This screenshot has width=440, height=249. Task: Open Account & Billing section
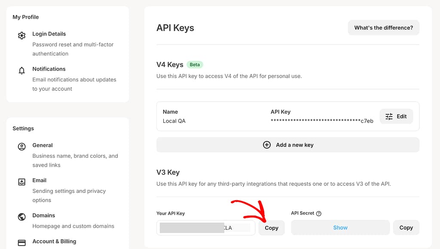click(54, 241)
